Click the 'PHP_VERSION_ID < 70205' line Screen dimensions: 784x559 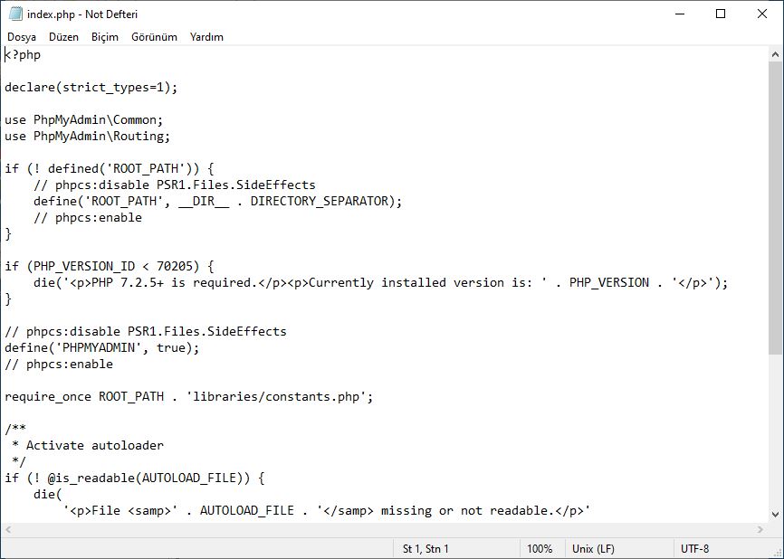pos(110,266)
